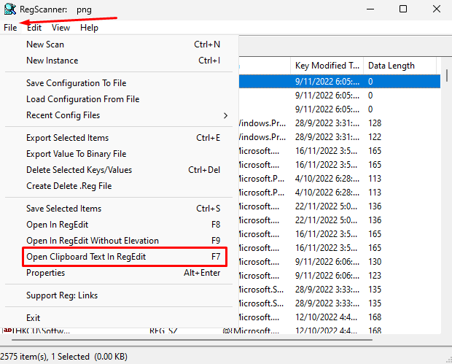Click Open Clipboard Text In RegEdit

[x=125, y=257]
